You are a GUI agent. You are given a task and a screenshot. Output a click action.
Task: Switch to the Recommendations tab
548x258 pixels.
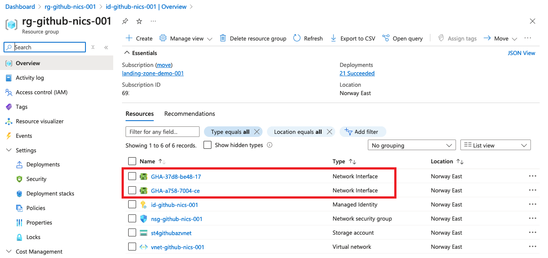(190, 114)
